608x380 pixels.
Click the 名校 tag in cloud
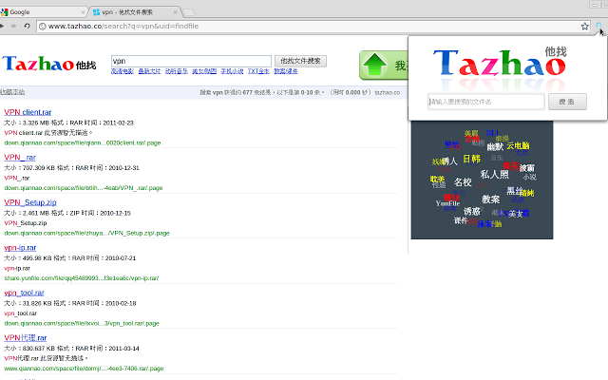point(463,181)
